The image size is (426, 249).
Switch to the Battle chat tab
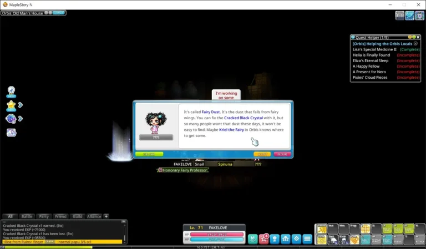click(x=27, y=216)
